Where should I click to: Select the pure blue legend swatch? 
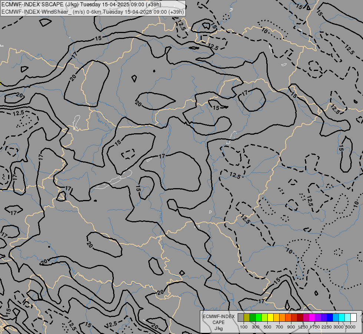pyautogui.click(x=330, y=317)
